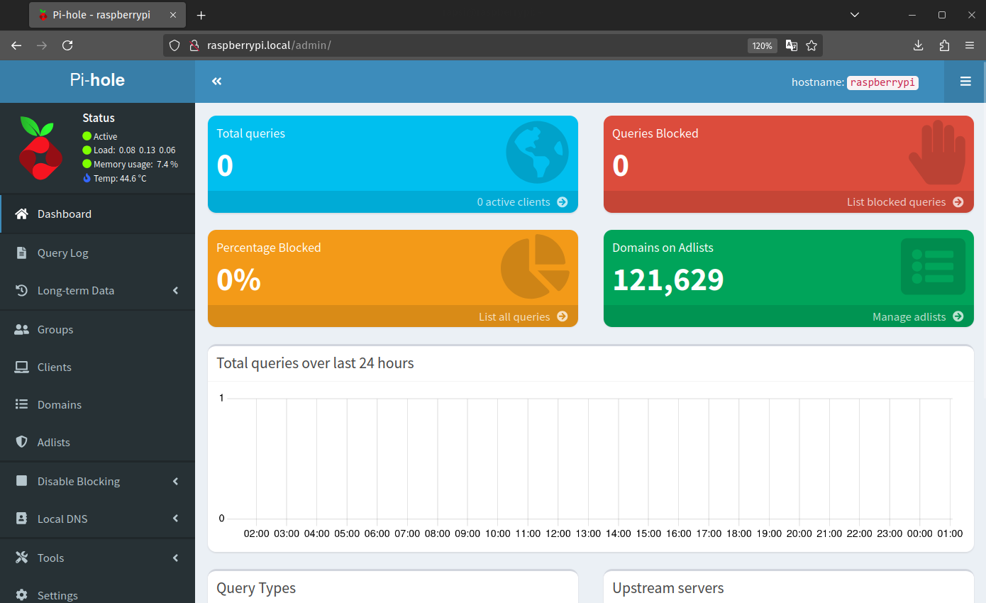Click the Temp: 44.6 °C status text
The height and width of the screenshot is (603, 986).
click(x=120, y=178)
